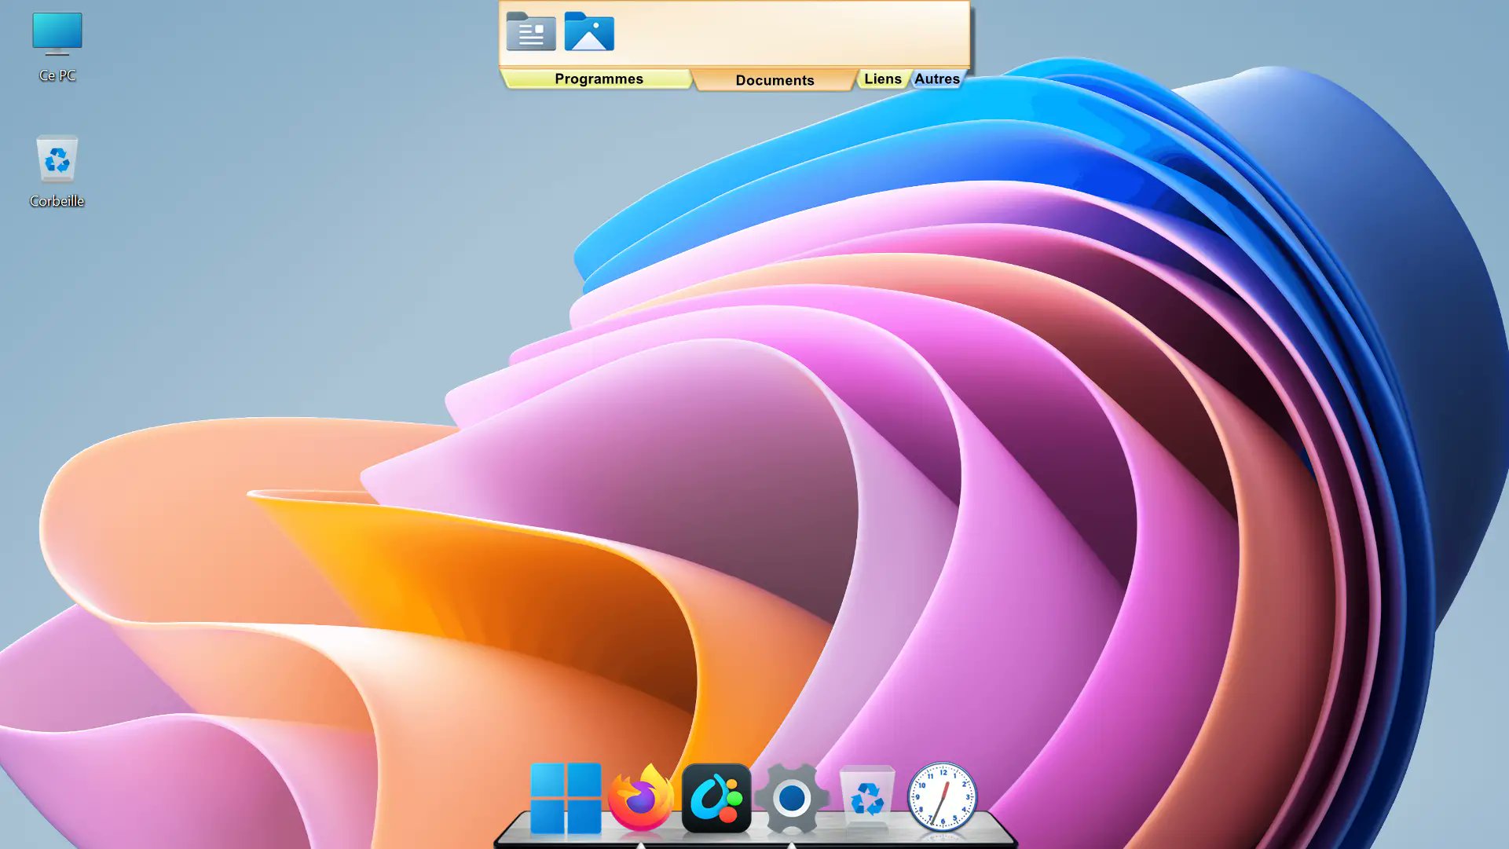Open the Winstep Nexus app icon in the dock
1509x849 pixels.
[716, 798]
